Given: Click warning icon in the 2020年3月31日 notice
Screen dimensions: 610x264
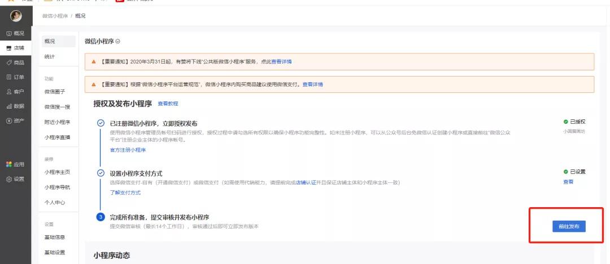Looking at the screenshot, I should click(93, 62).
